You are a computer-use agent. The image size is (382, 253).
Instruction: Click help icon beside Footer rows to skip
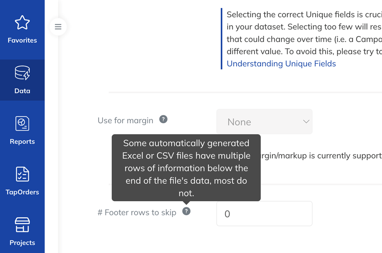[186, 211]
